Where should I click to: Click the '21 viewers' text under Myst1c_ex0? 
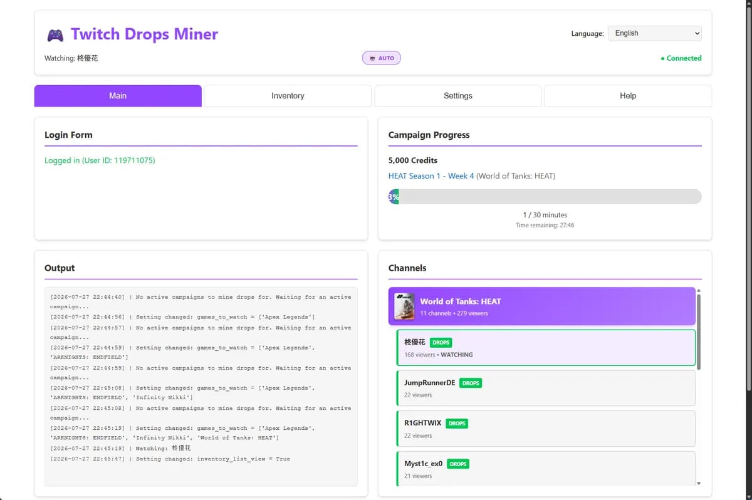tap(418, 476)
